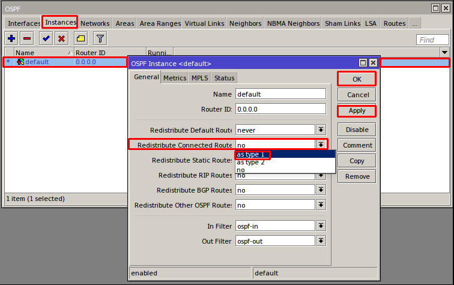Expand the Out Filter dropdown
This screenshot has width=454, height=285.
(x=321, y=241)
